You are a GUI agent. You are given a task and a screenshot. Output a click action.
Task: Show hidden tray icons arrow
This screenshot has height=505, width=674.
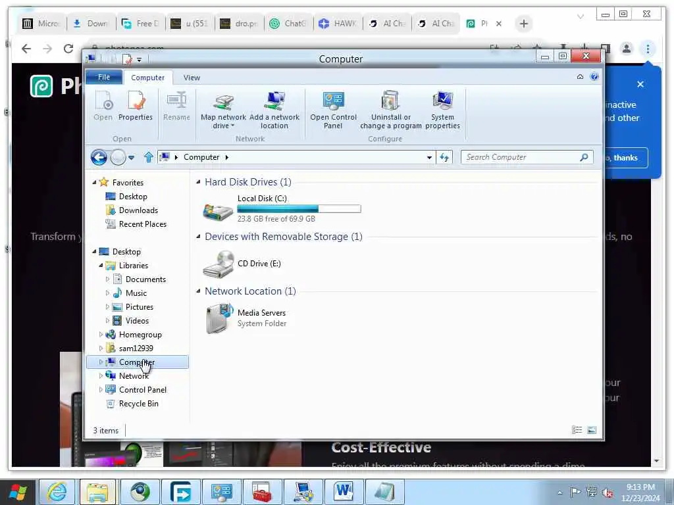coord(559,493)
